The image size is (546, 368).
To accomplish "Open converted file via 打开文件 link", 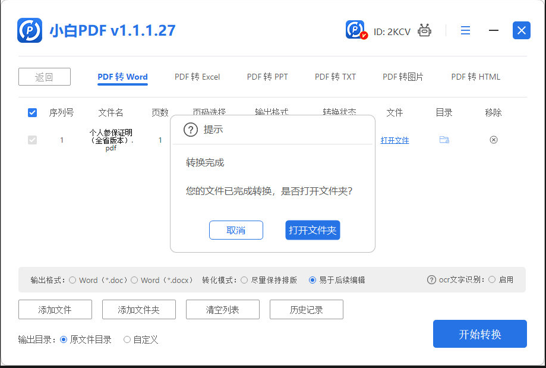I will tap(394, 140).
